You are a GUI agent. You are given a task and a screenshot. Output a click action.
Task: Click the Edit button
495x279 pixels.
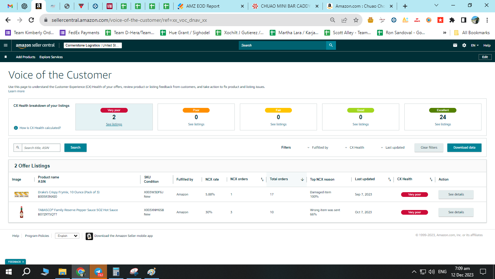pyautogui.click(x=485, y=57)
